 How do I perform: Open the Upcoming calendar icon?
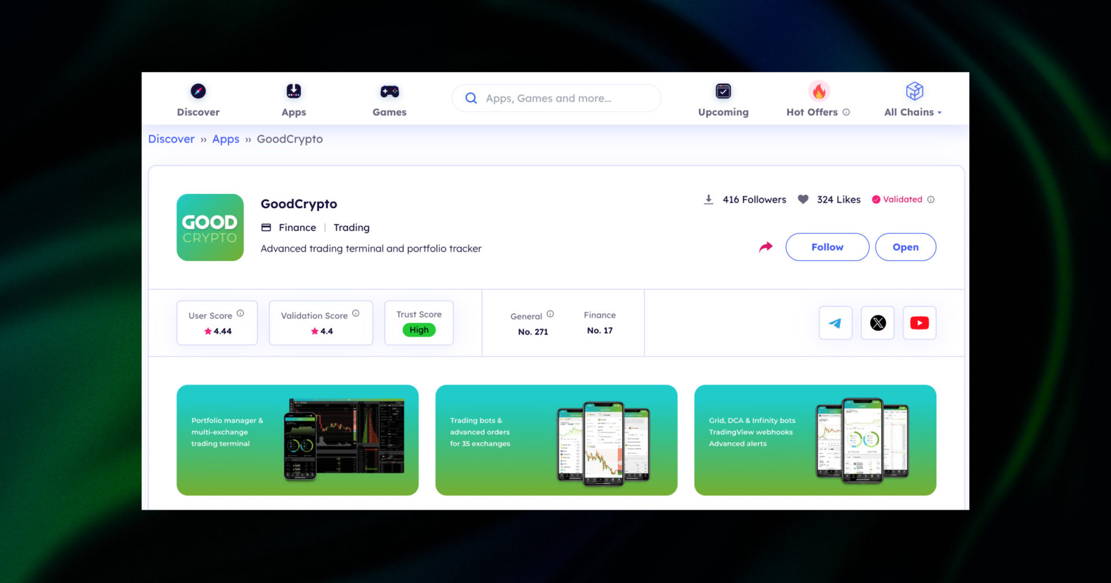(723, 90)
